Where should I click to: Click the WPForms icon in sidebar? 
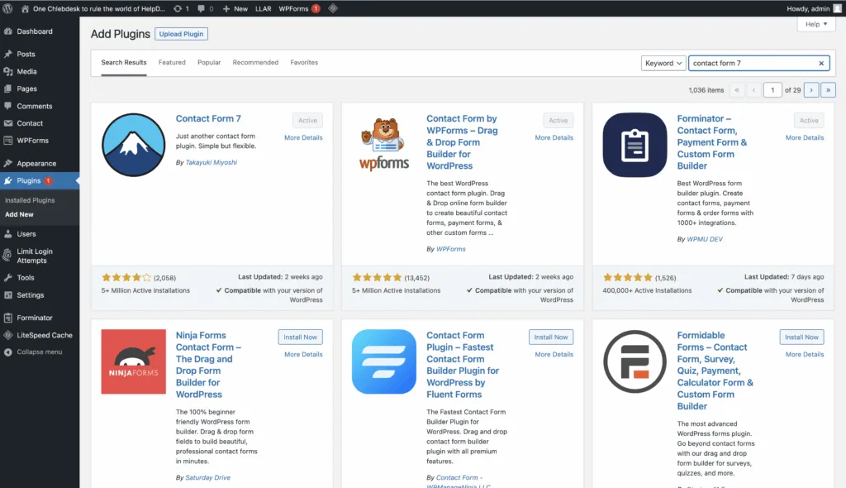pos(8,141)
